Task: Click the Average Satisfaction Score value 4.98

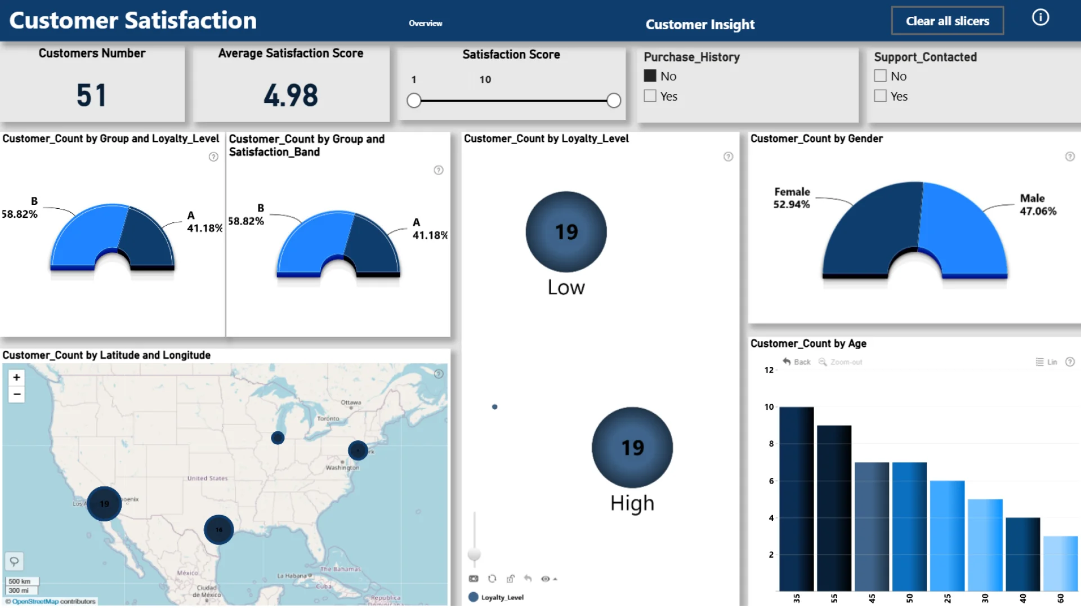Action: tap(291, 95)
